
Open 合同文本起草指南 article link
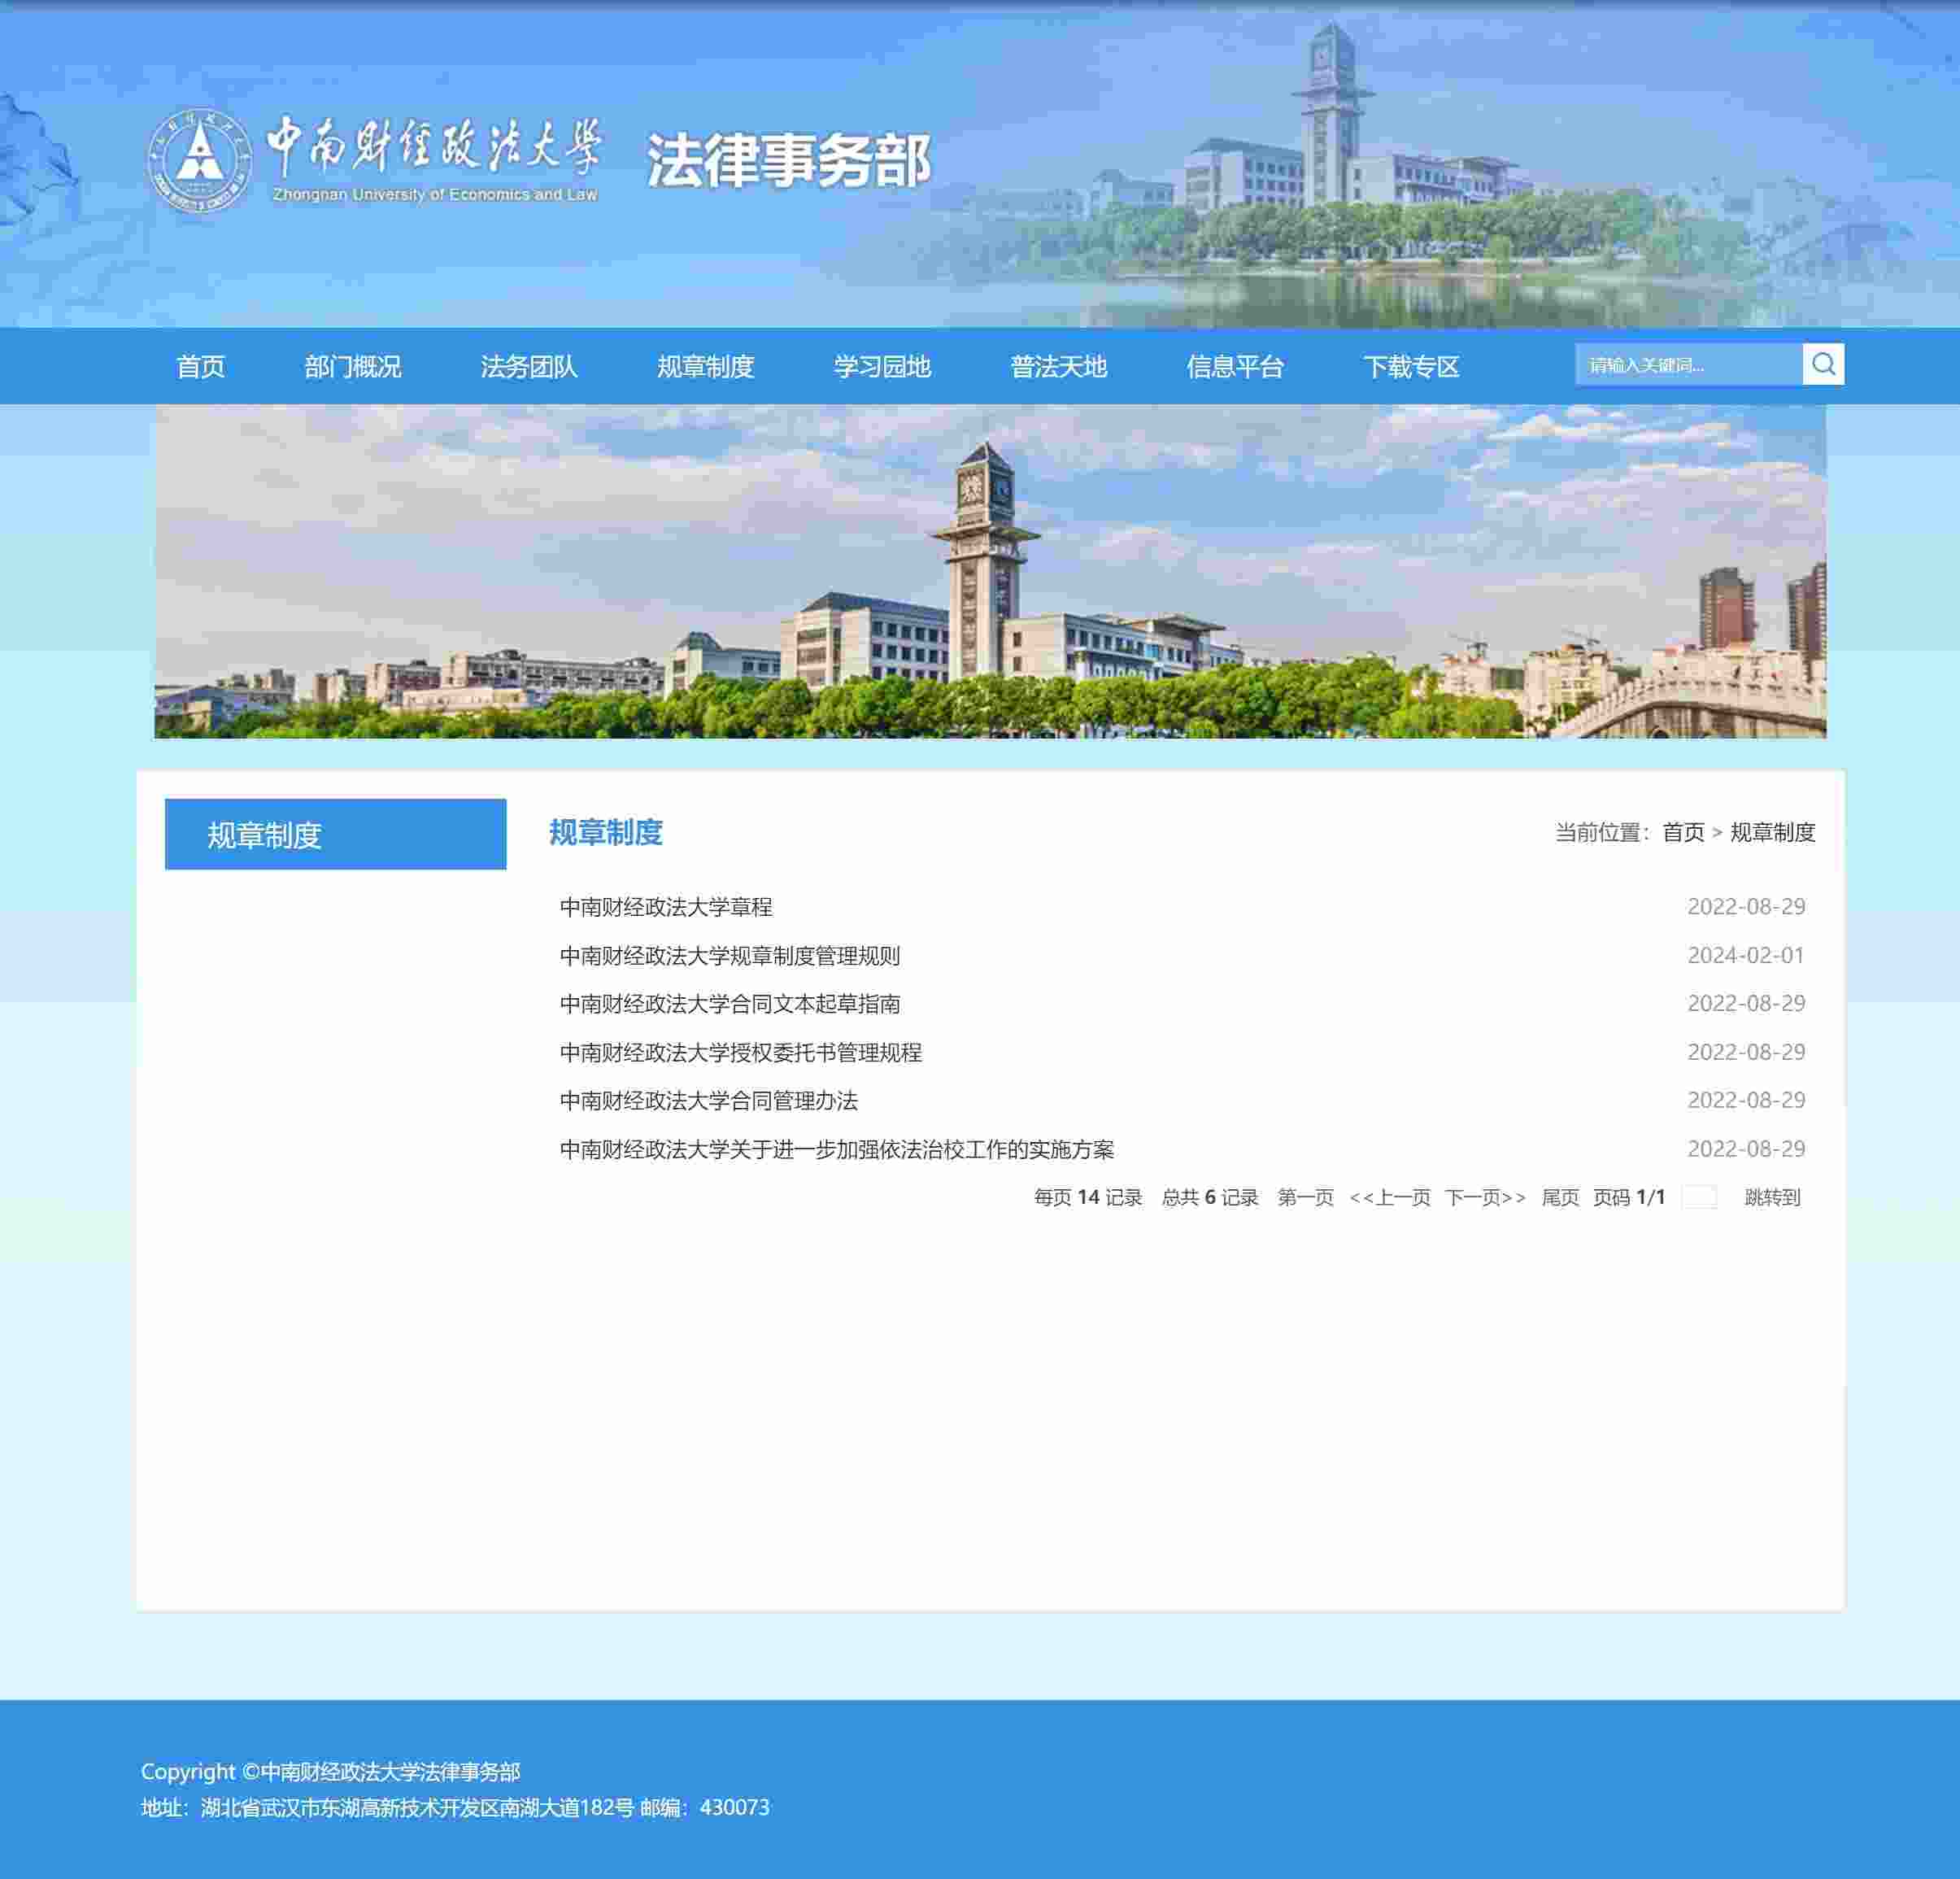click(730, 1004)
